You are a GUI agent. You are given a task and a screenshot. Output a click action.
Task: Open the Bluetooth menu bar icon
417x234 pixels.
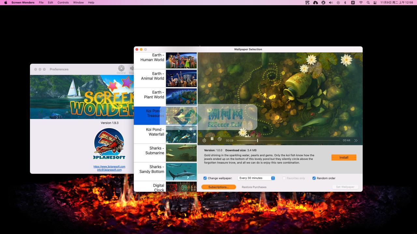point(345,2)
